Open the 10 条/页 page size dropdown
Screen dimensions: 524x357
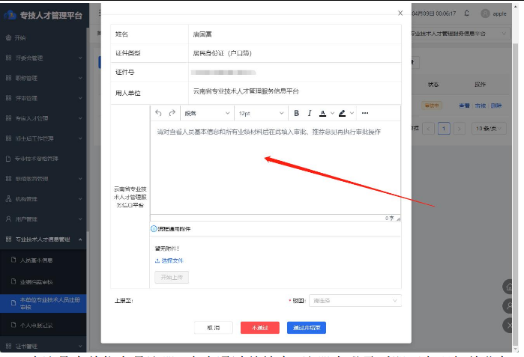(x=489, y=129)
